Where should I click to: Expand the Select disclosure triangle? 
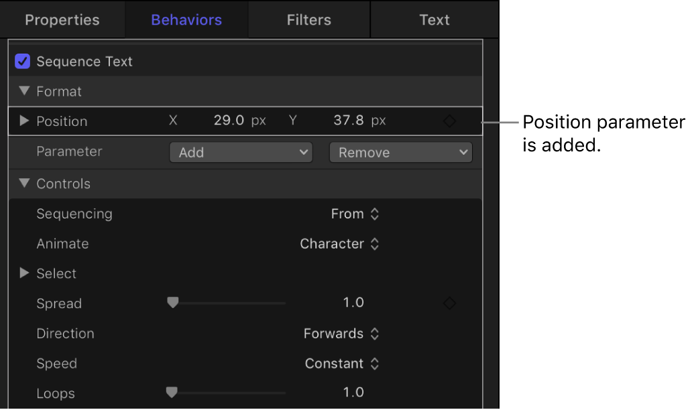click(23, 273)
